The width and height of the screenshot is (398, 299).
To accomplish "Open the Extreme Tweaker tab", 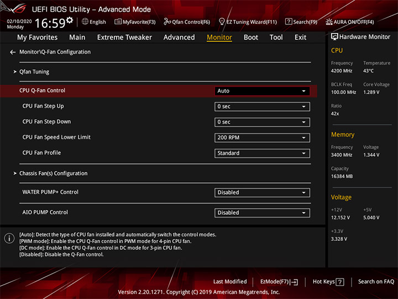I will (124, 38).
